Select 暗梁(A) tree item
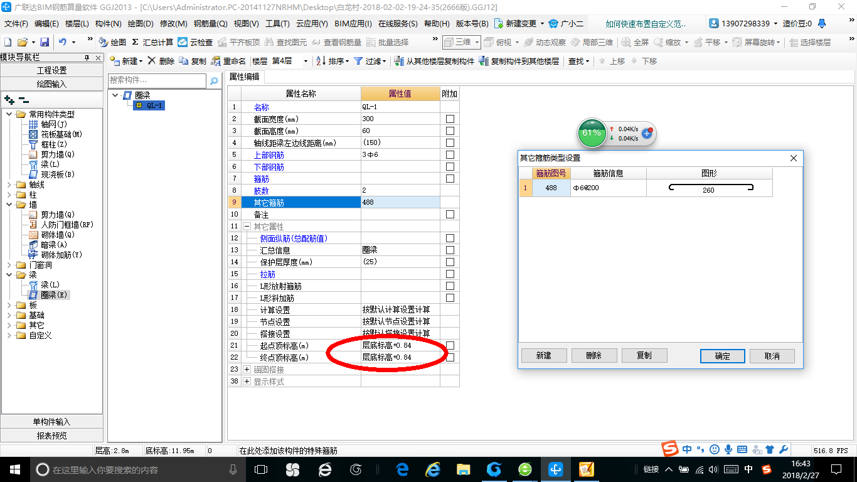 pyautogui.click(x=48, y=245)
